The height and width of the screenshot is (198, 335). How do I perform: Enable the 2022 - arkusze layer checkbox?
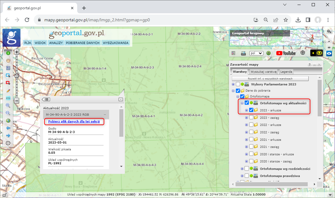tap(251, 124)
